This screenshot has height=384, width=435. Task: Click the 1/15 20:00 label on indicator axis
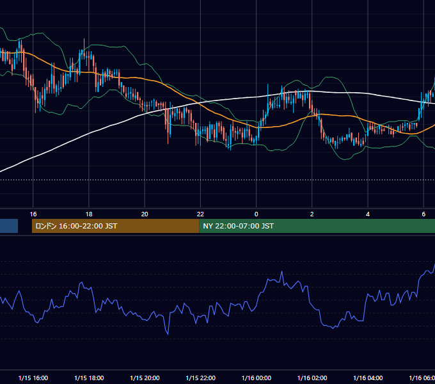point(145,378)
